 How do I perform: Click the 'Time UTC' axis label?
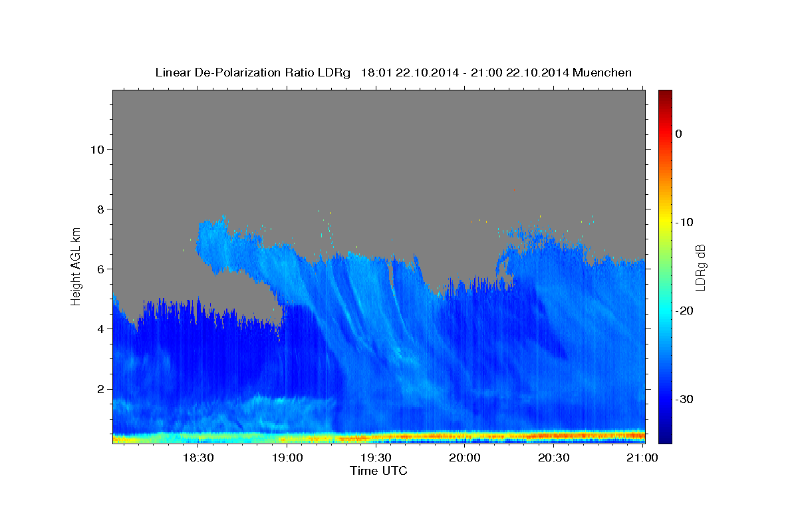pos(378,471)
